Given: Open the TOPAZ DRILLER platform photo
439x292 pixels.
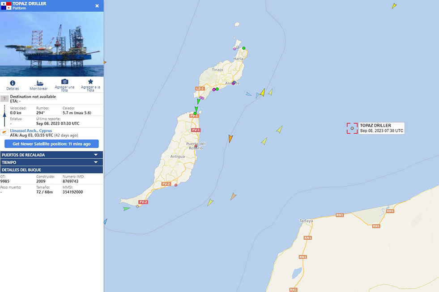Looking at the screenshot, I should [x=52, y=44].
